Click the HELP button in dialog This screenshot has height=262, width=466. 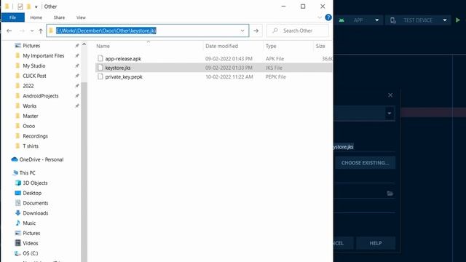point(376,243)
